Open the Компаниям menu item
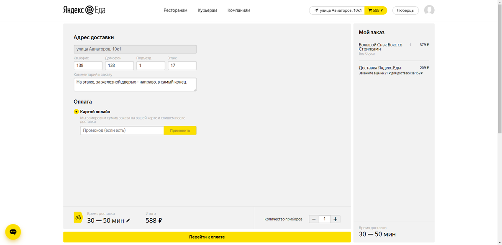 239,10
